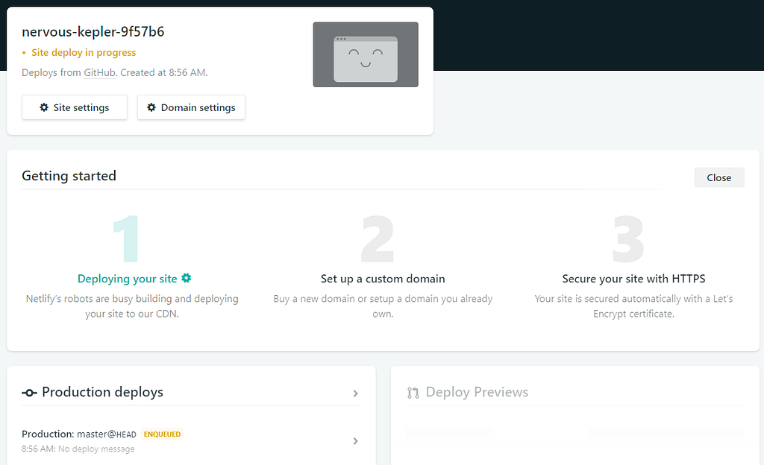Click the "8:56 AM: No deploy message" text
The image size is (764, 465).
tap(78, 449)
